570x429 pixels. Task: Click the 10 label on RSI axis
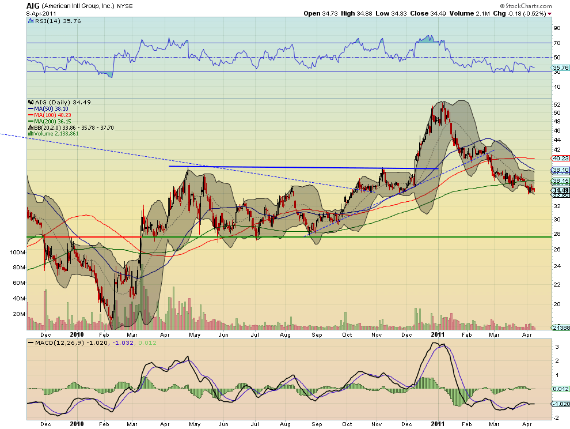point(557,86)
